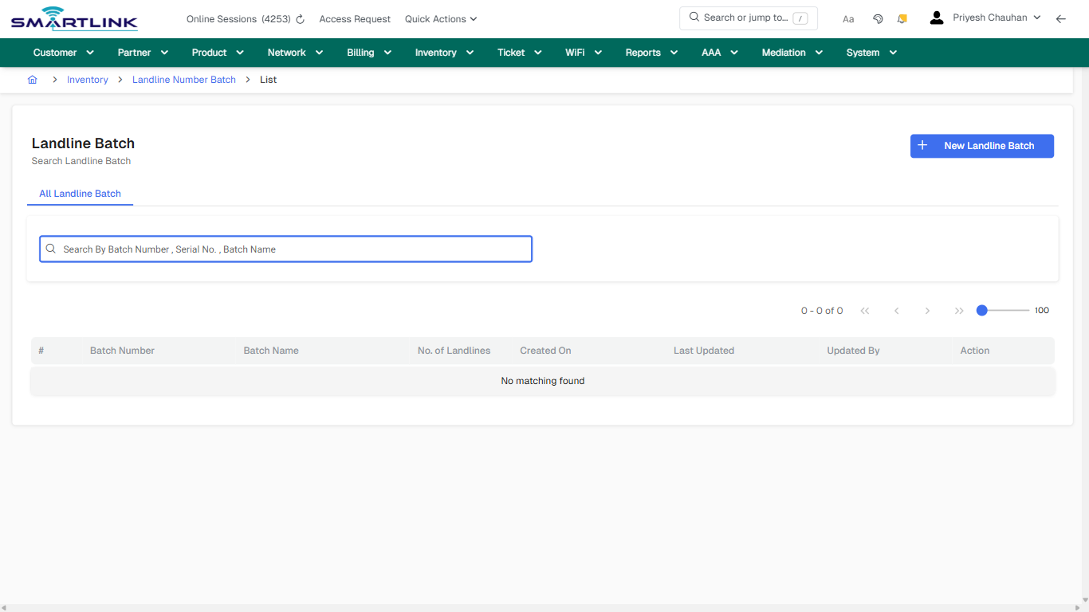
Task: Click the back arrow icon top right
Action: [1060, 18]
